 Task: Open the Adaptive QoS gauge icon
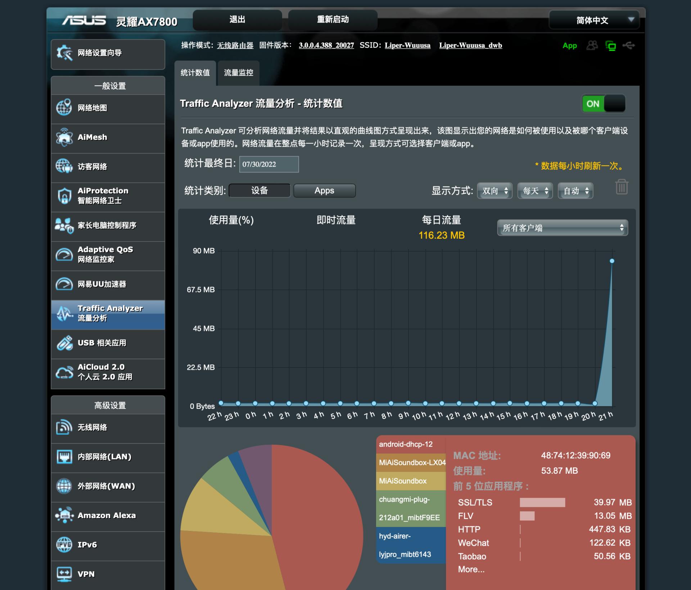[x=64, y=255]
